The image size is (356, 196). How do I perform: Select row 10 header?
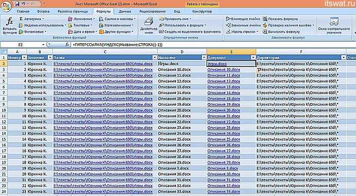click(4, 110)
